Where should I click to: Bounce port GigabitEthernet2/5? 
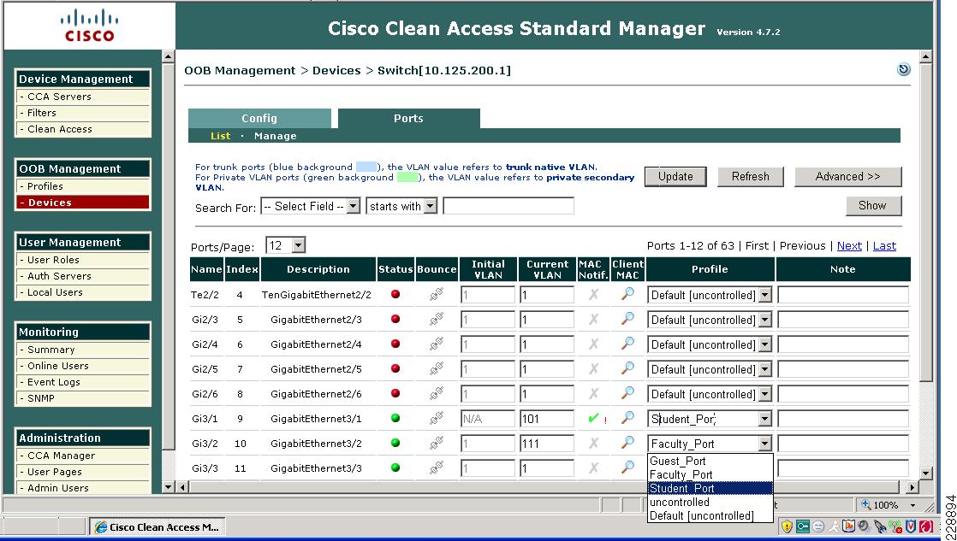tap(437, 369)
